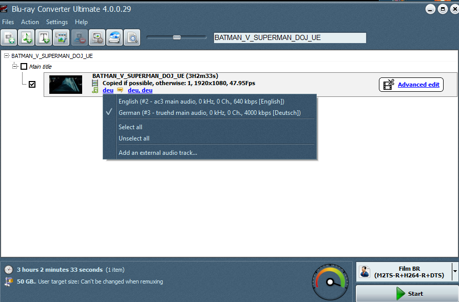Viewport: 459px width, 302px height.
Task: Click the '50 GB..' target size text
Action: (27, 281)
